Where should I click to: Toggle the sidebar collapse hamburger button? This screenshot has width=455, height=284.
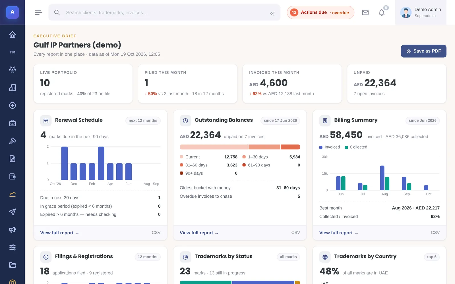(39, 12)
